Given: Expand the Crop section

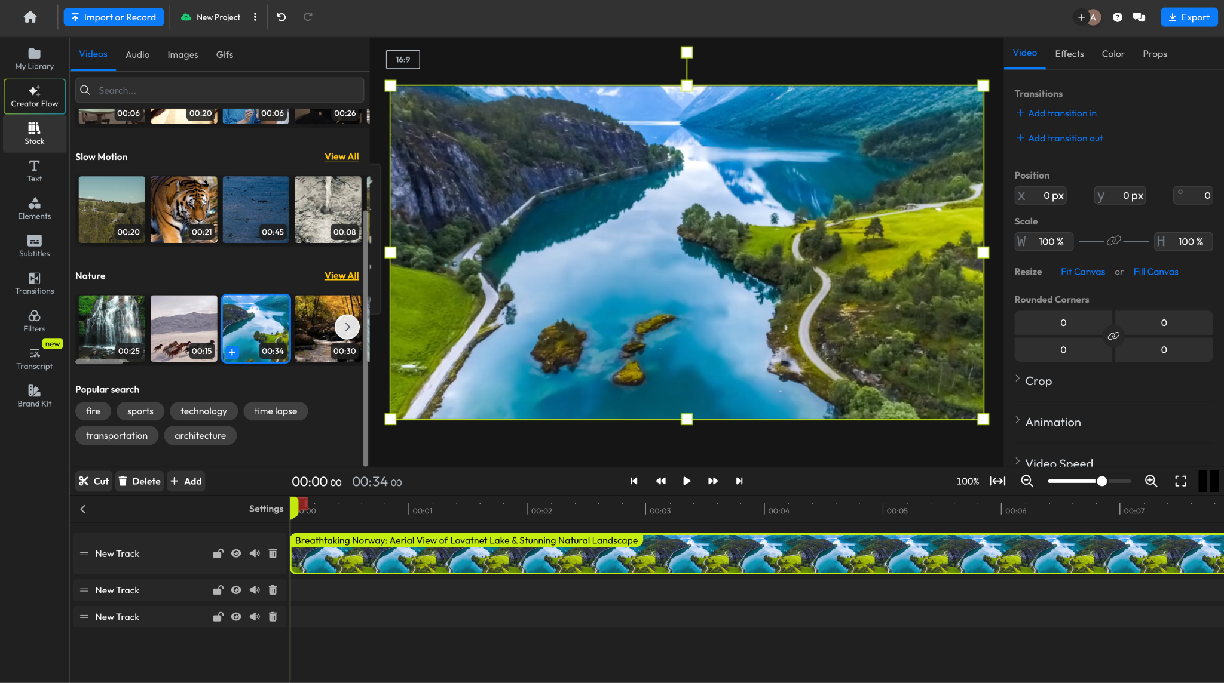Looking at the screenshot, I should (1039, 380).
